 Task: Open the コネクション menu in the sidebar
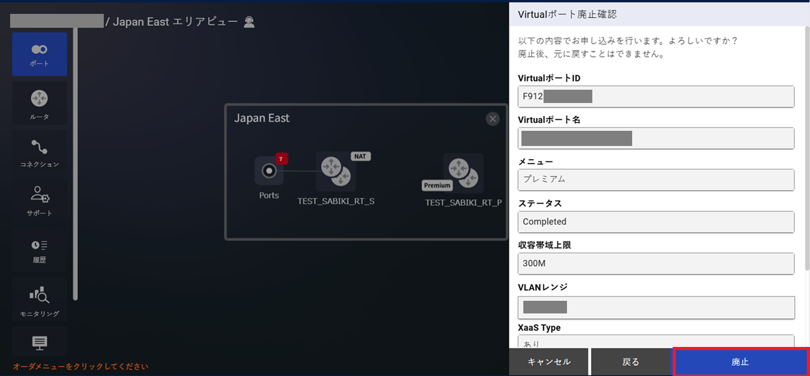pyautogui.click(x=39, y=152)
